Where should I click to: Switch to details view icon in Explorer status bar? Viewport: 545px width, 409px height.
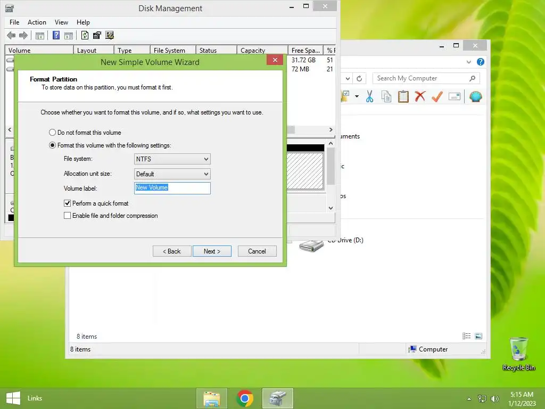point(466,336)
